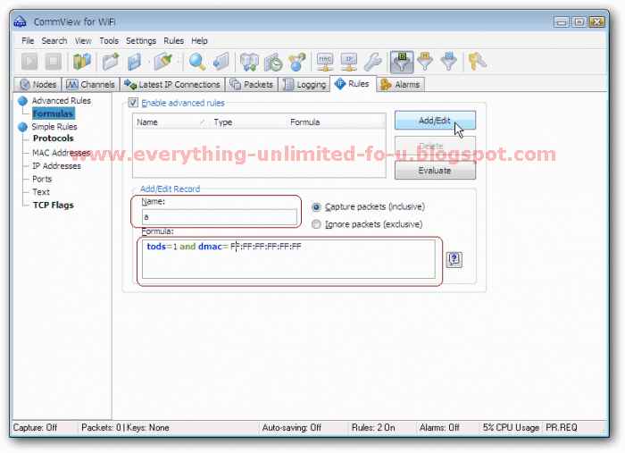Select Protocols in the rules tree
This screenshot has height=453, width=625.
pyautogui.click(x=54, y=138)
